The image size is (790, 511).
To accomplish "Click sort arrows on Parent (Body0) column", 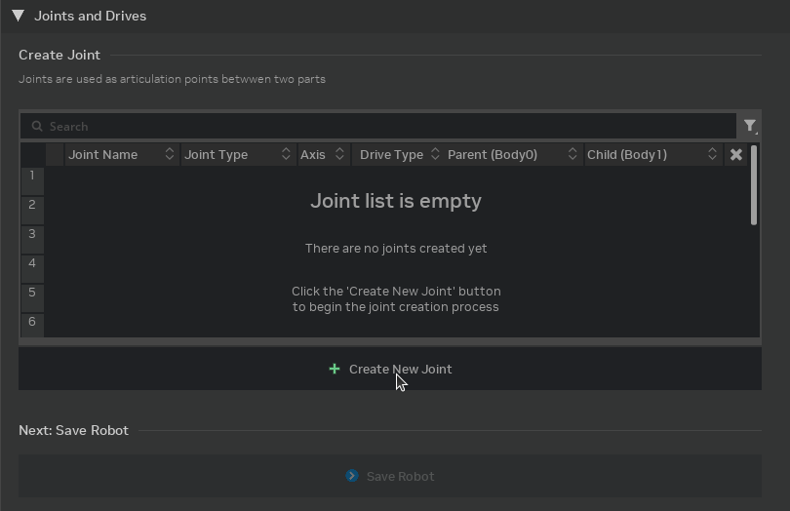I will click(x=572, y=154).
